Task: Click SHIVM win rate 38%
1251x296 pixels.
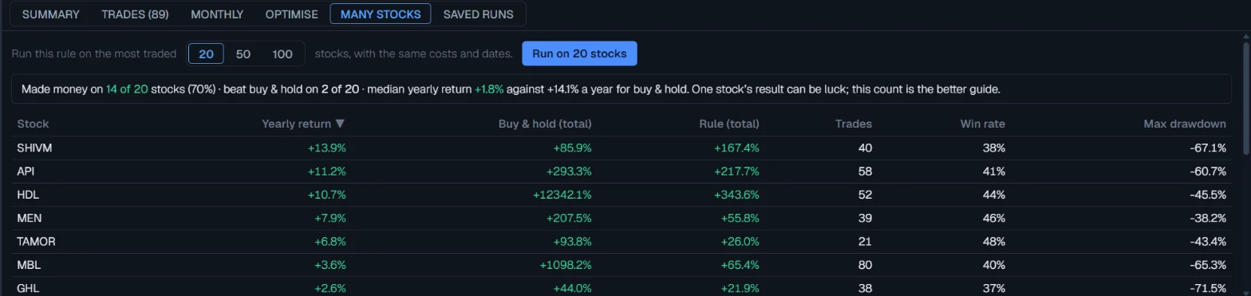Action: point(994,148)
